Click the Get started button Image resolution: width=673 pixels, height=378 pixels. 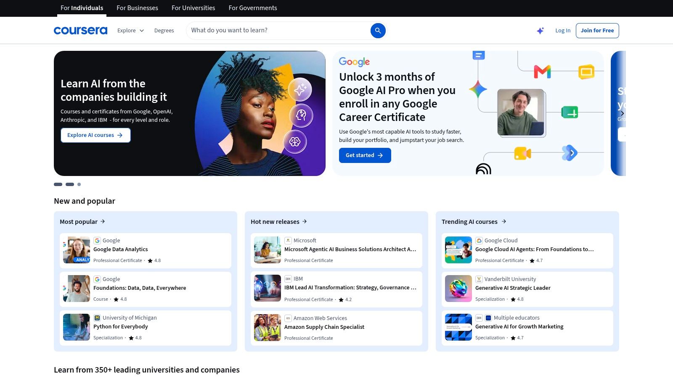click(x=365, y=155)
